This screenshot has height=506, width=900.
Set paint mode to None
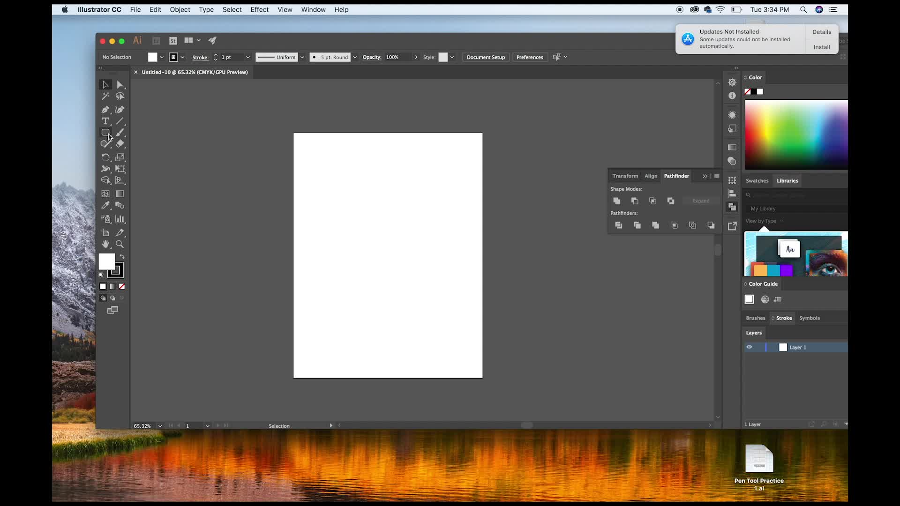coord(122,286)
